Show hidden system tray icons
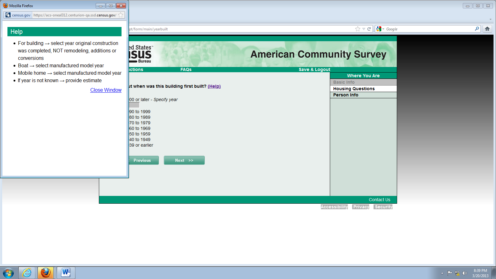496x279 pixels. (x=442, y=273)
